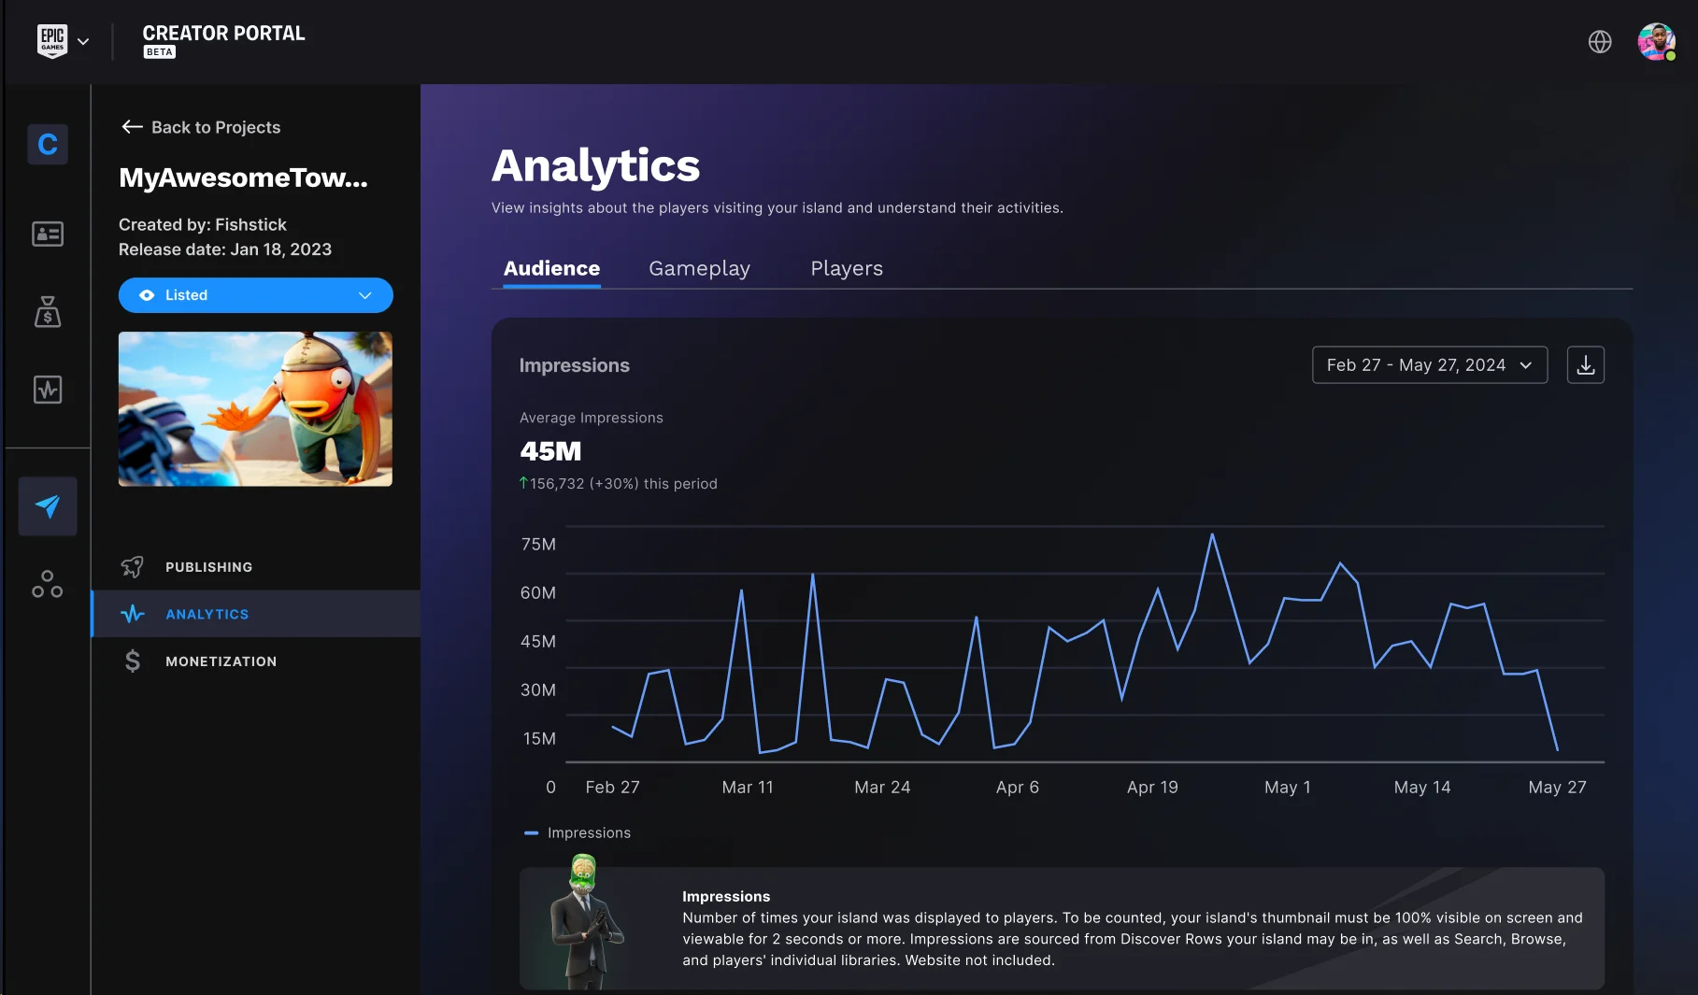Click the 'Apr 19' axis label
Screen dimensions: 1698x995
point(1152,788)
